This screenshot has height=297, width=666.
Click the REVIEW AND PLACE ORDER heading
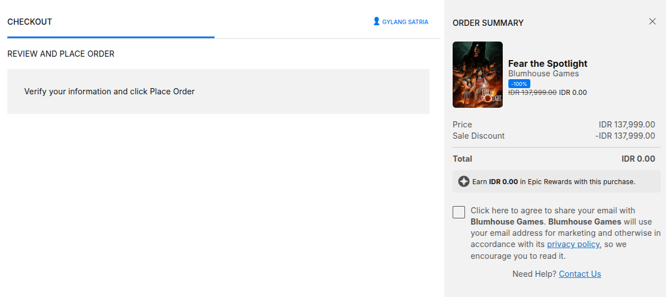[x=61, y=54]
